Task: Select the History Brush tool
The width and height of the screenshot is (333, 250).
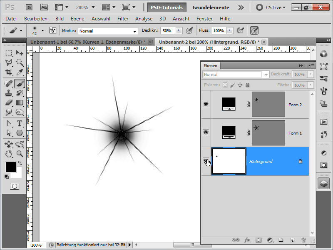Action: point(20,93)
